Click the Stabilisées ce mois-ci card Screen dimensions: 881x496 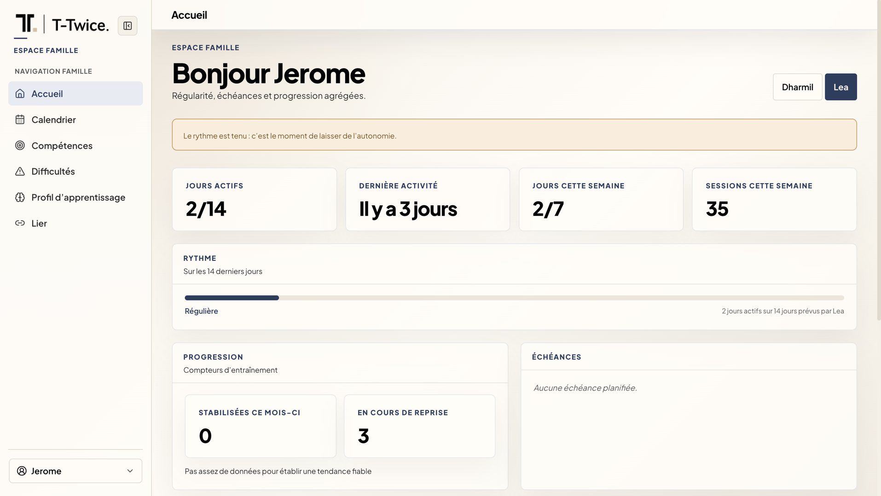click(261, 426)
